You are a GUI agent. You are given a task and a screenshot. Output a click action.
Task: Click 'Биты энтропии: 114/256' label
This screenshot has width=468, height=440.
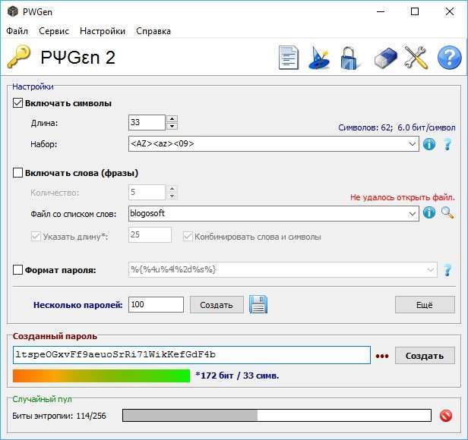tap(59, 416)
